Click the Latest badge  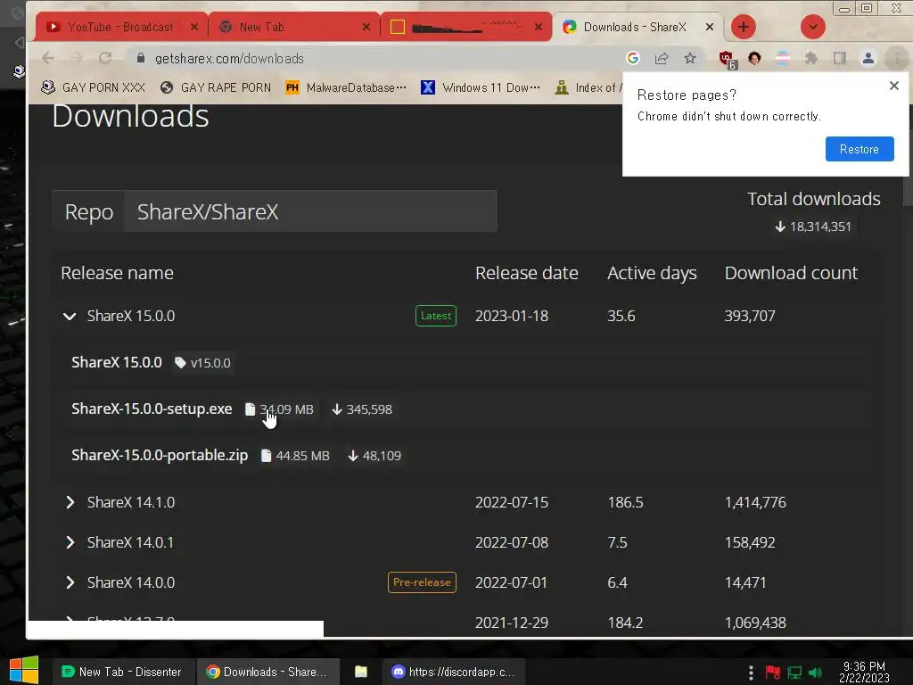(x=435, y=316)
